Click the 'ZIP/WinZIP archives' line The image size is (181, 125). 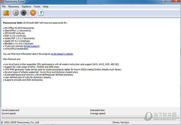coord(15,33)
